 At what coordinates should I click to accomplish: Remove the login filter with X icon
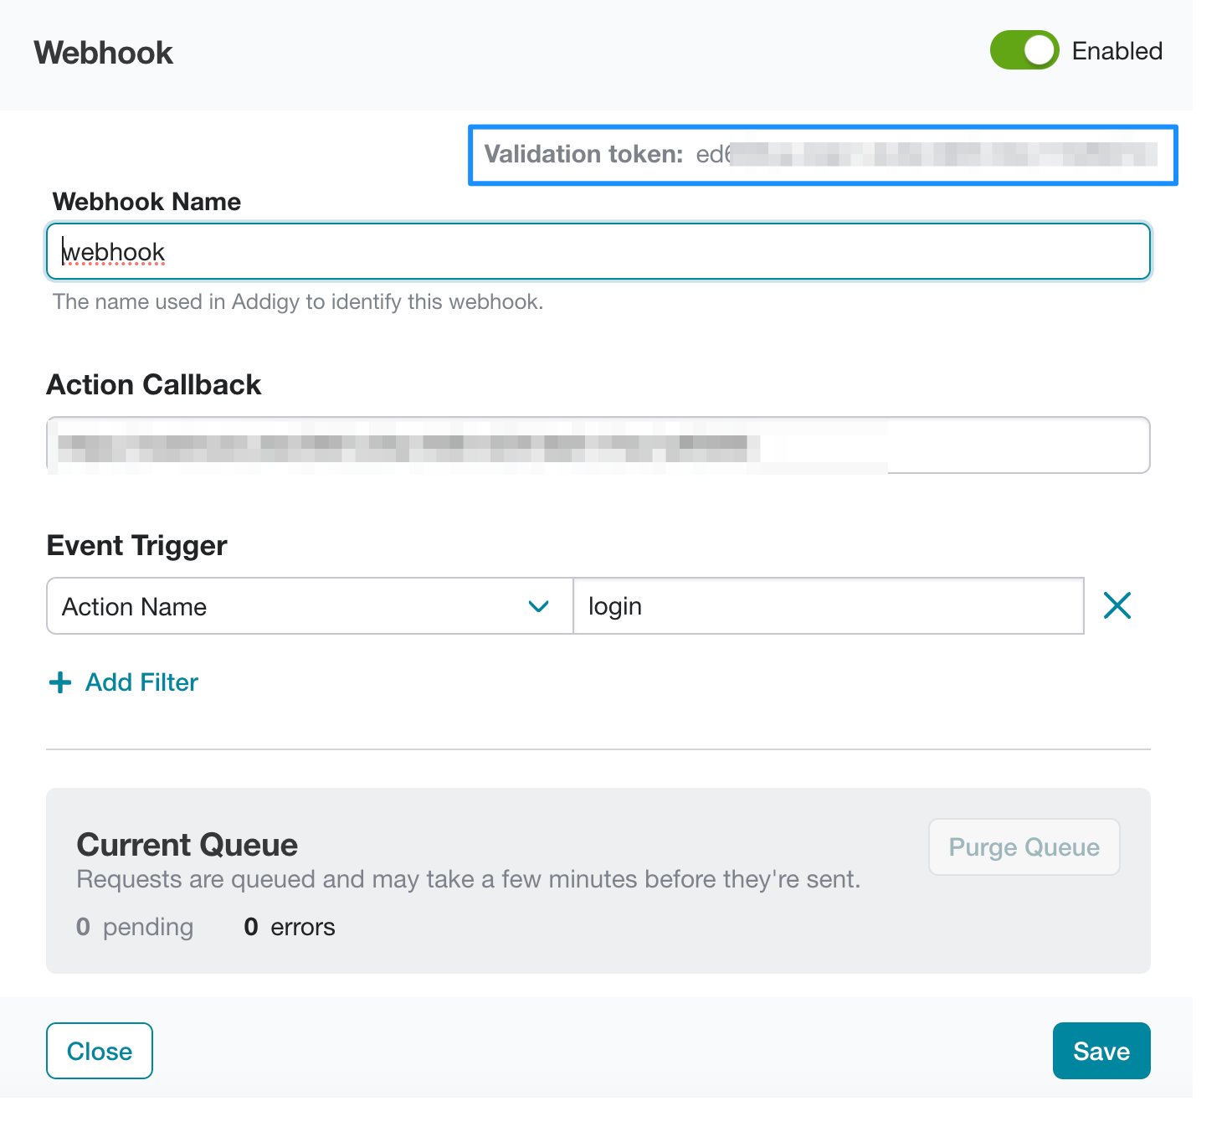click(x=1117, y=605)
